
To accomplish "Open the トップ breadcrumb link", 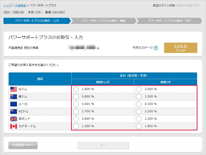I will 7,6.
